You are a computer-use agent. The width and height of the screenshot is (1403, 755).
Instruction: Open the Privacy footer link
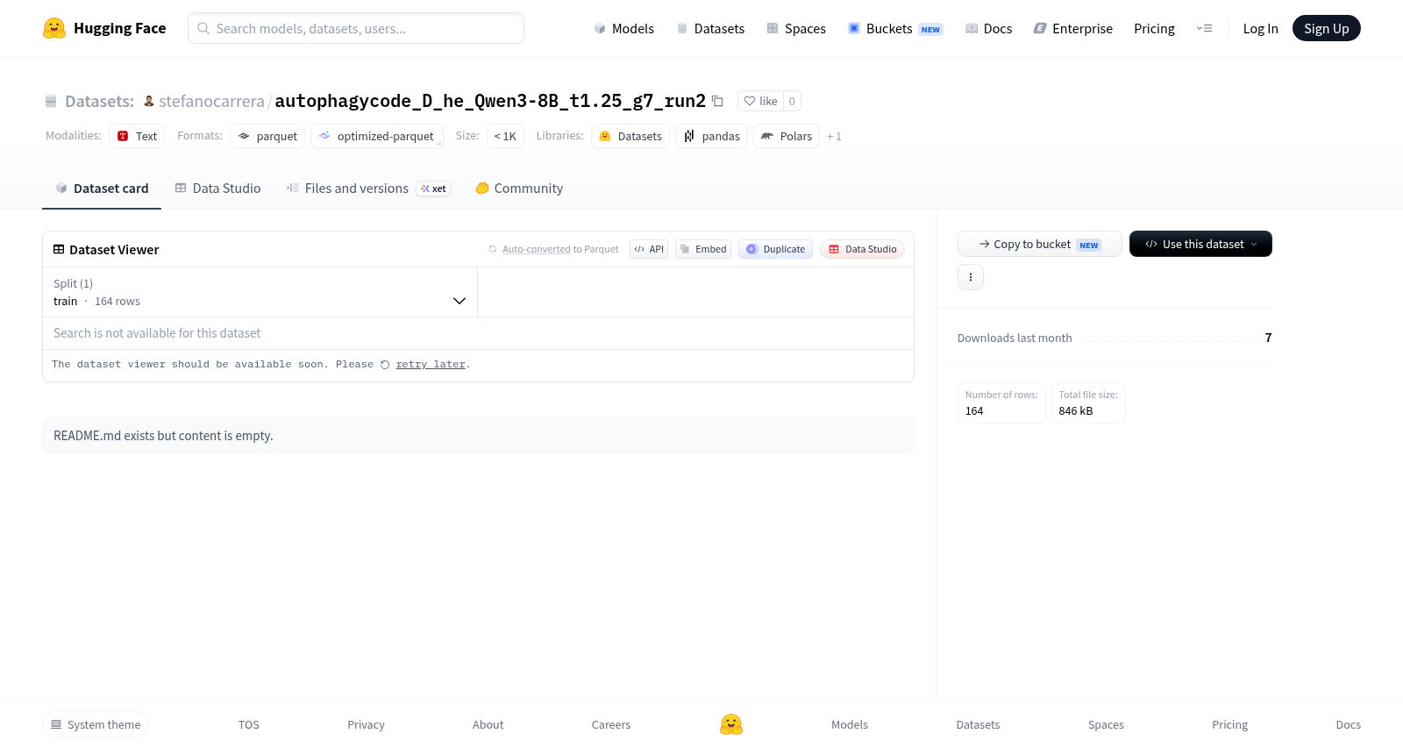(366, 724)
